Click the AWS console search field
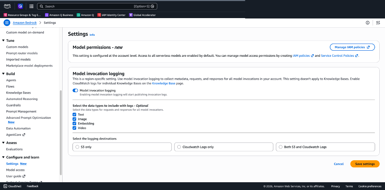The image size is (385, 190). (97, 6)
